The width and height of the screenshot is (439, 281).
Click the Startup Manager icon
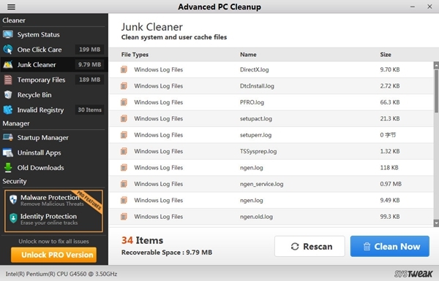[8, 137]
